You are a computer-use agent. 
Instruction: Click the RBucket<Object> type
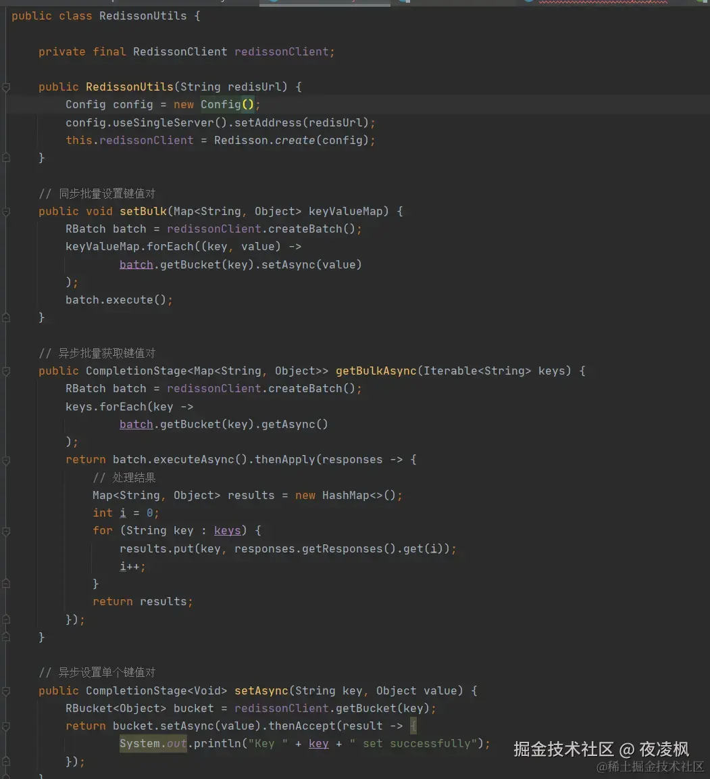tap(116, 709)
